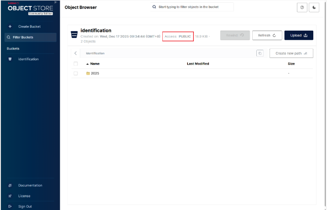Image resolution: width=327 pixels, height=210 pixels.
Task: Click the 2025 folder icon
Action: [x=88, y=73]
